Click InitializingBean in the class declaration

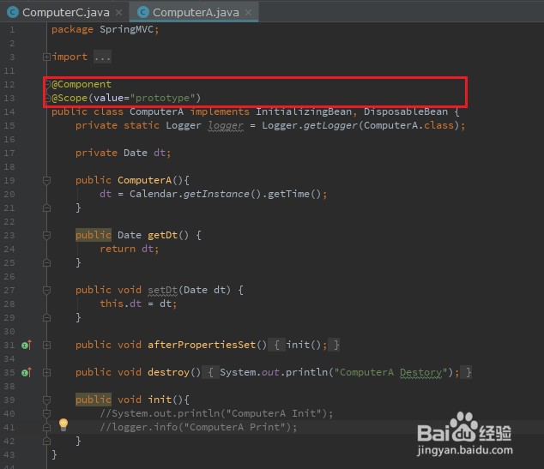pyautogui.click(x=304, y=111)
